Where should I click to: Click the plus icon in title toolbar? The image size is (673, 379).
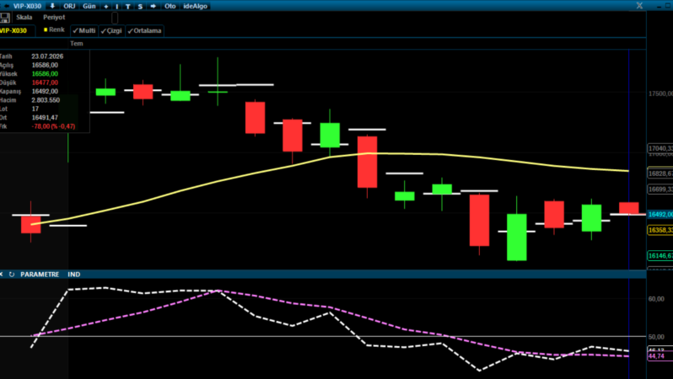(106, 7)
